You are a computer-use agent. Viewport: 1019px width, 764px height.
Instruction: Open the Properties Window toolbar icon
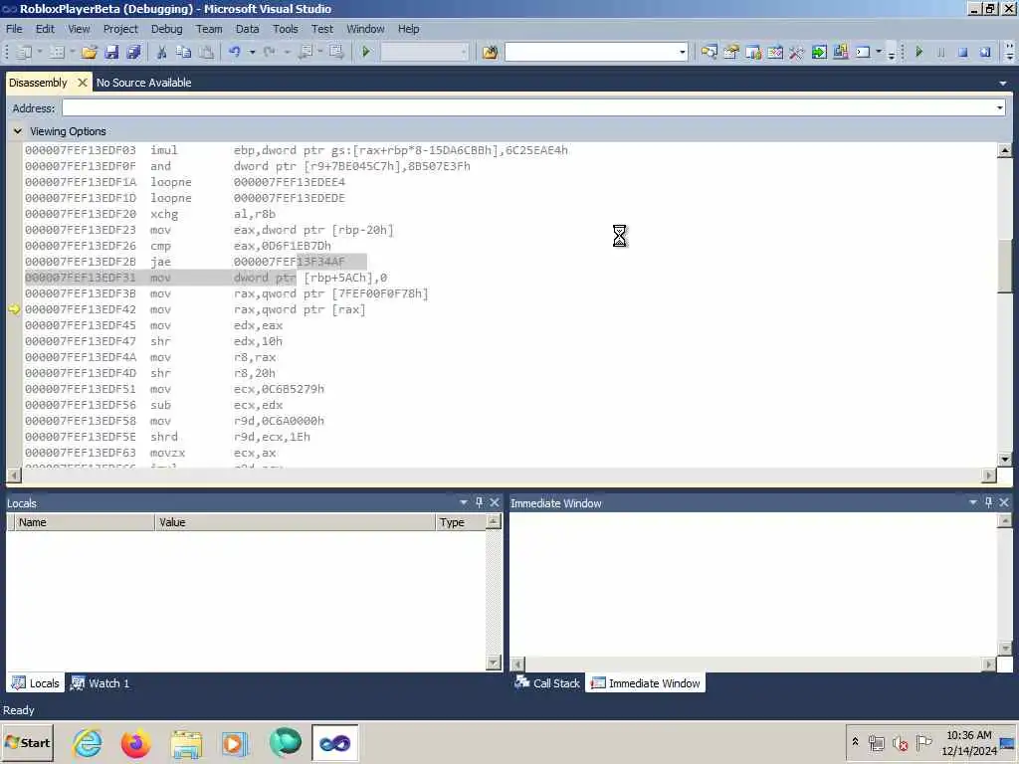point(731,52)
